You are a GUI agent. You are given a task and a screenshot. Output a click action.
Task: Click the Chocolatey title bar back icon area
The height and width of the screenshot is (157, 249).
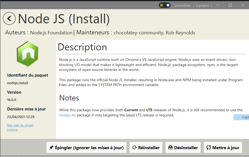9,18
